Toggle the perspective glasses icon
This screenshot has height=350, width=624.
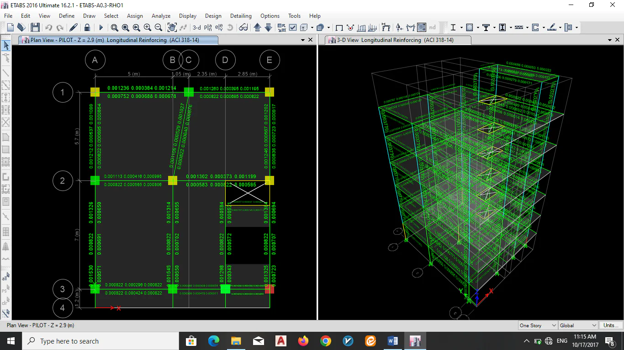point(243,27)
